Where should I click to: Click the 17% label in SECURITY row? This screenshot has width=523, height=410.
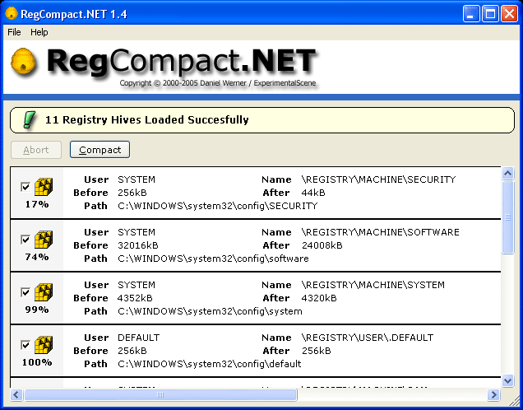click(37, 204)
